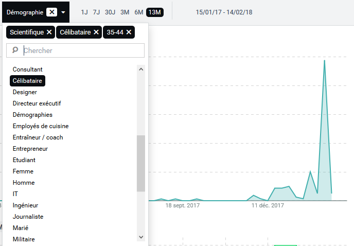
Task: Choose Designer from the list
Action: tap(25, 92)
